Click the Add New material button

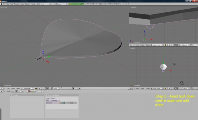[54, 100]
